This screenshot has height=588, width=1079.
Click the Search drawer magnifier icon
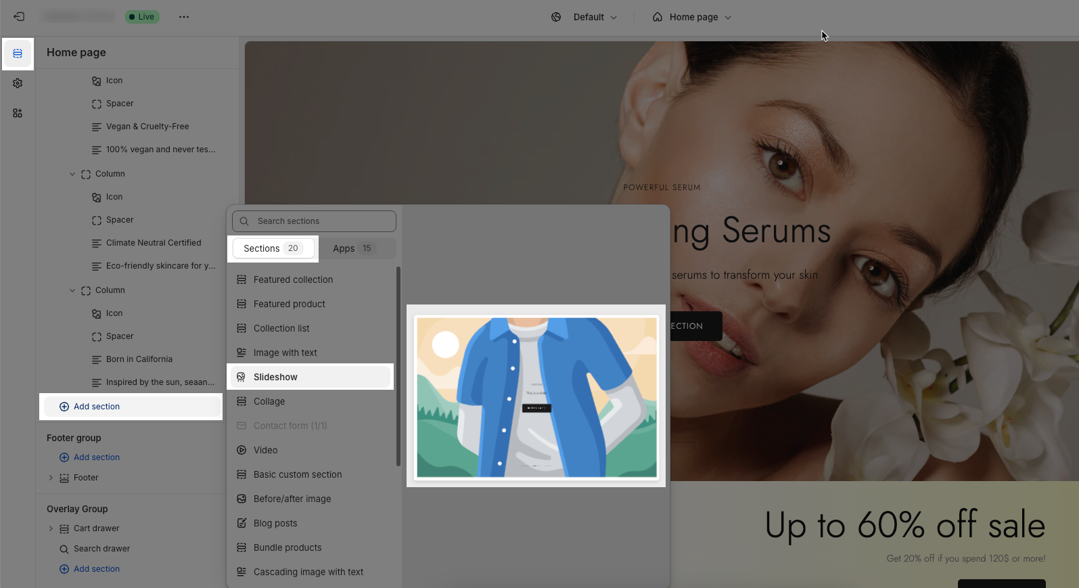tap(64, 549)
